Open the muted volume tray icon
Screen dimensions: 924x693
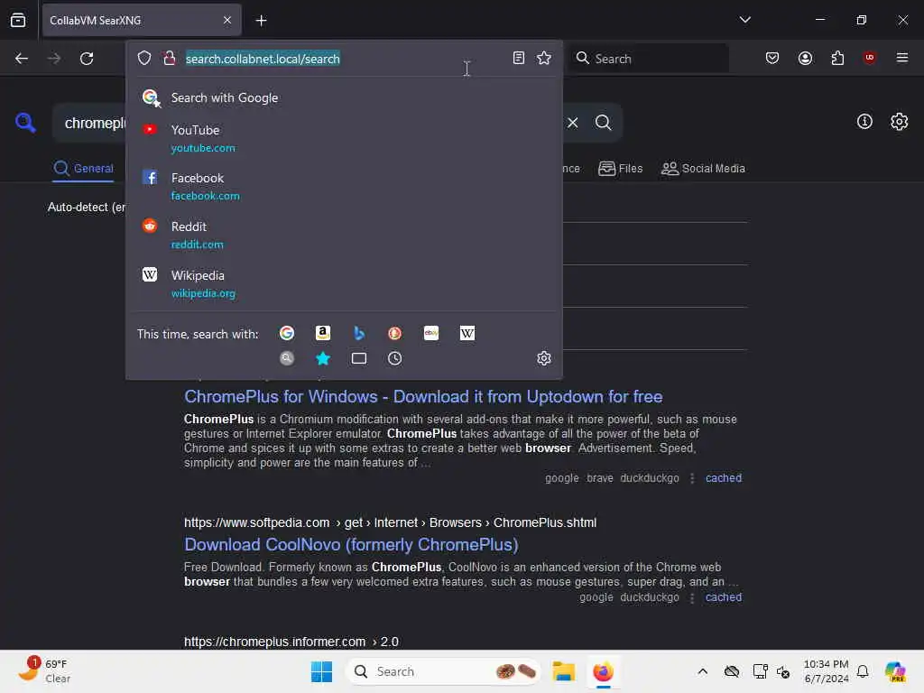[x=783, y=671]
